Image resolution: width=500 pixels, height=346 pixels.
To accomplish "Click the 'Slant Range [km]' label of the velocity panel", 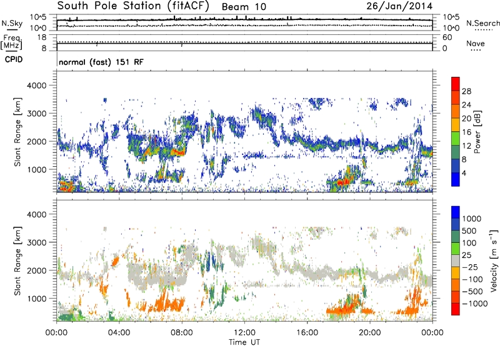I will tap(17, 261).
